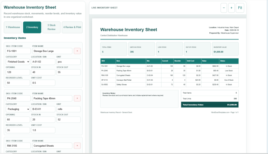Click the Total Inventory Value row
The image size is (268, 154).
tap(210, 105)
